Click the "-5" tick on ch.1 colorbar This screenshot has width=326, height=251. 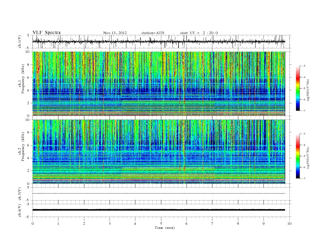click(x=303, y=89)
